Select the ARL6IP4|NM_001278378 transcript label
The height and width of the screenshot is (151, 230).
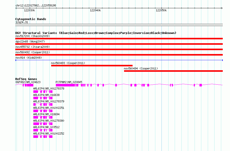pyautogui.click(x=49, y=88)
